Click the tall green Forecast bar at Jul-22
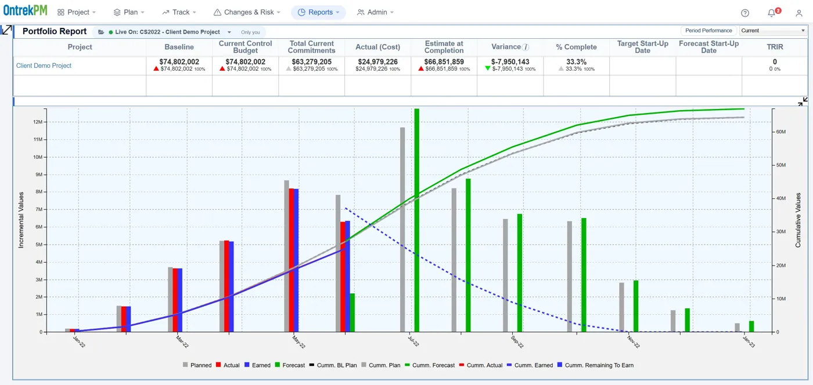This screenshot has width=813, height=385. coord(416,220)
